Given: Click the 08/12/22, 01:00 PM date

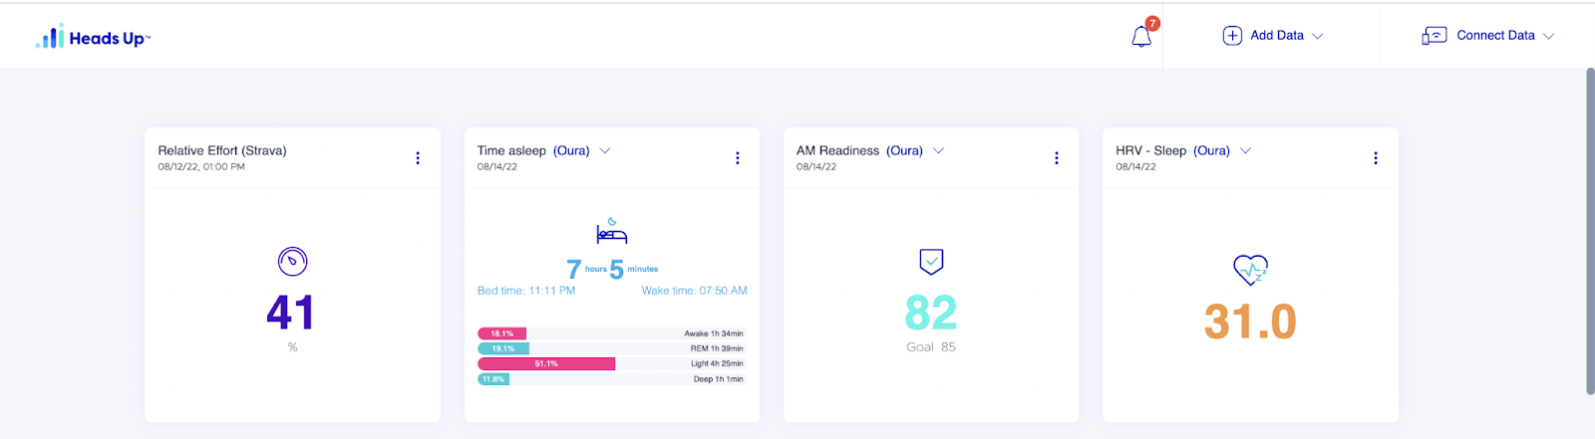Looking at the screenshot, I should pyautogui.click(x=201, y=167).
